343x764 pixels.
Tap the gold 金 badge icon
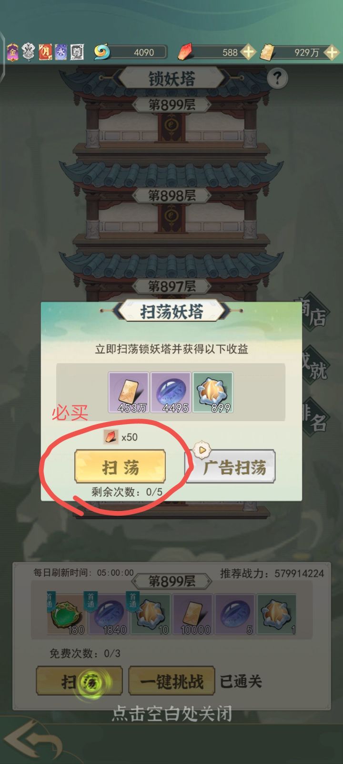[x=13, y=52]
